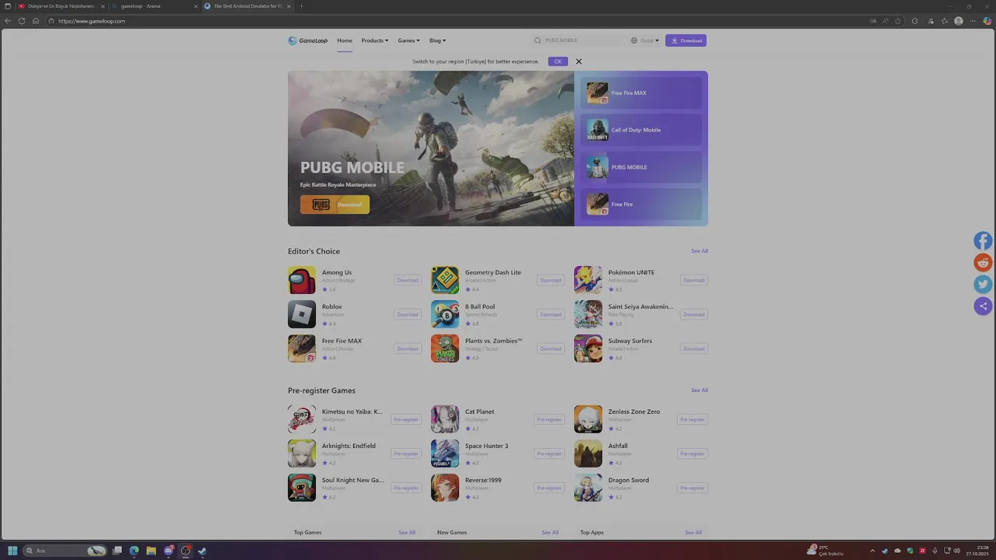
Task: Open the Zenless Zone Zero icon
Action: point(588,419)
